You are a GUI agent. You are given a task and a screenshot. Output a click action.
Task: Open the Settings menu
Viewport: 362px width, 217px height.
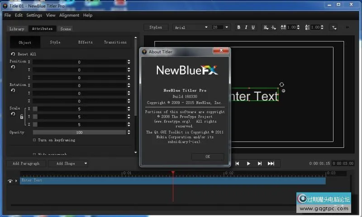[34, 15]
